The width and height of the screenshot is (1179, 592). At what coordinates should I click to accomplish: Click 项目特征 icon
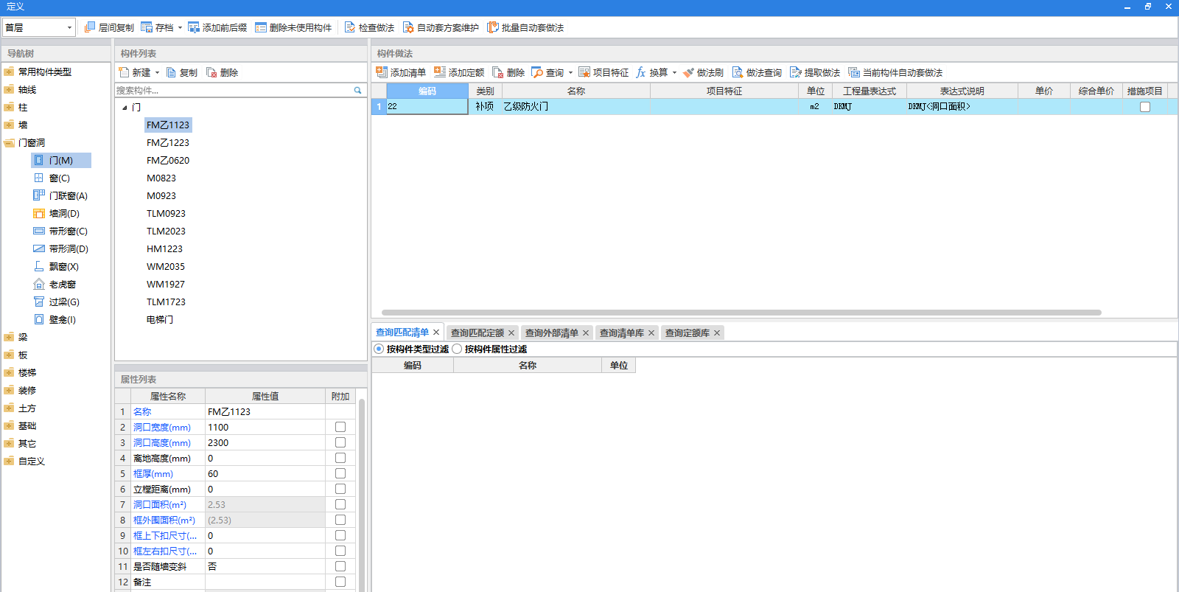point(584,72)
